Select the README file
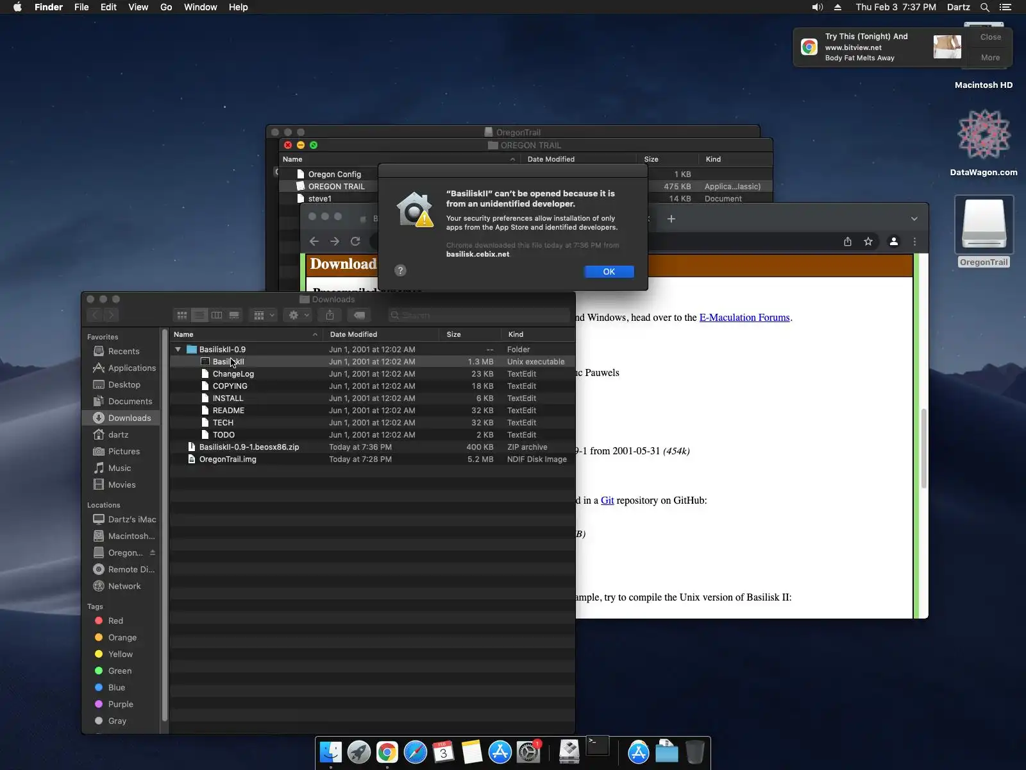Viewport: 1026px width, 770px height. click(x=373, y=411)
